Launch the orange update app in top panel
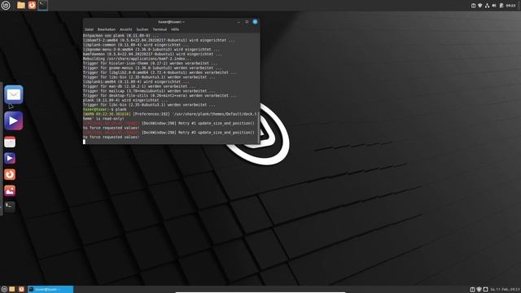Image resolution: width=521 pixels, height=293 pixels. coord(32,5)
